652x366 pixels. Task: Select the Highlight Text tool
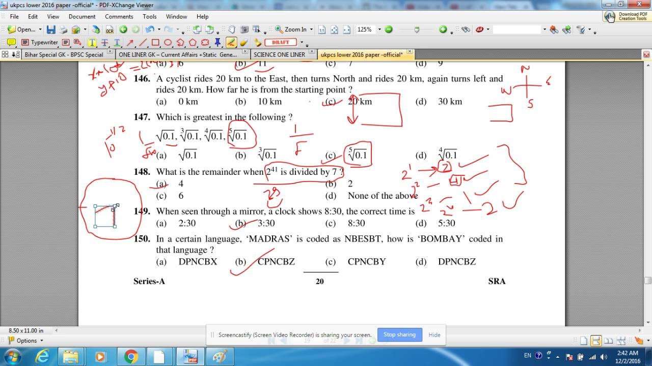92,42
